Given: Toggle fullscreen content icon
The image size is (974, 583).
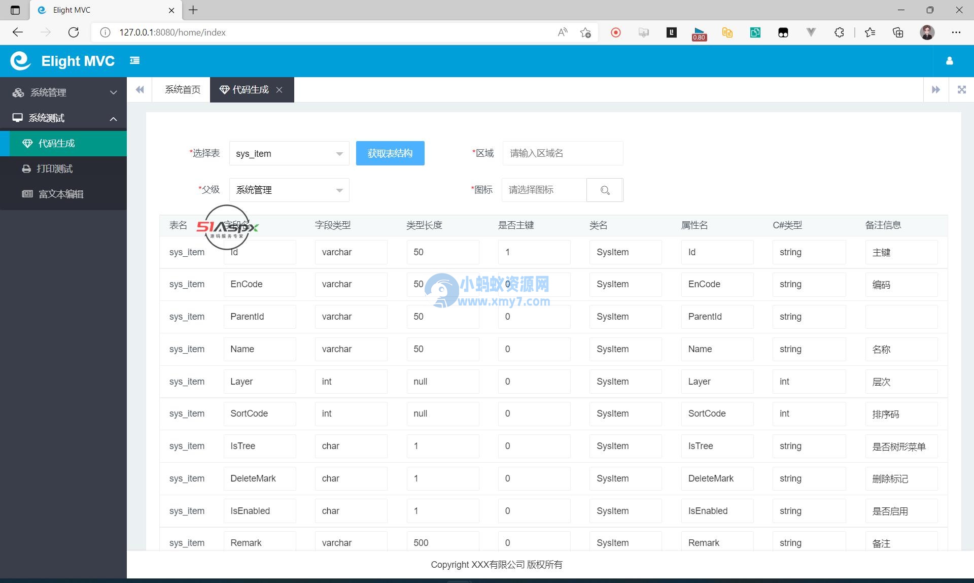Looking at the screenshot, I should pos(961,90).
